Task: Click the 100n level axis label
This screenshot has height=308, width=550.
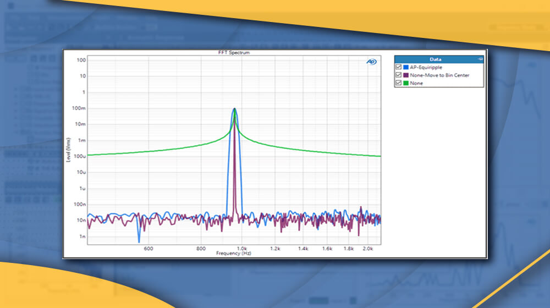Action: click(80, 204)
